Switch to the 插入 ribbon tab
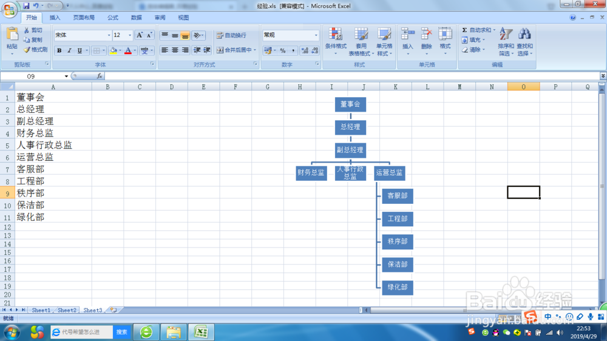 tap(55, 18)
